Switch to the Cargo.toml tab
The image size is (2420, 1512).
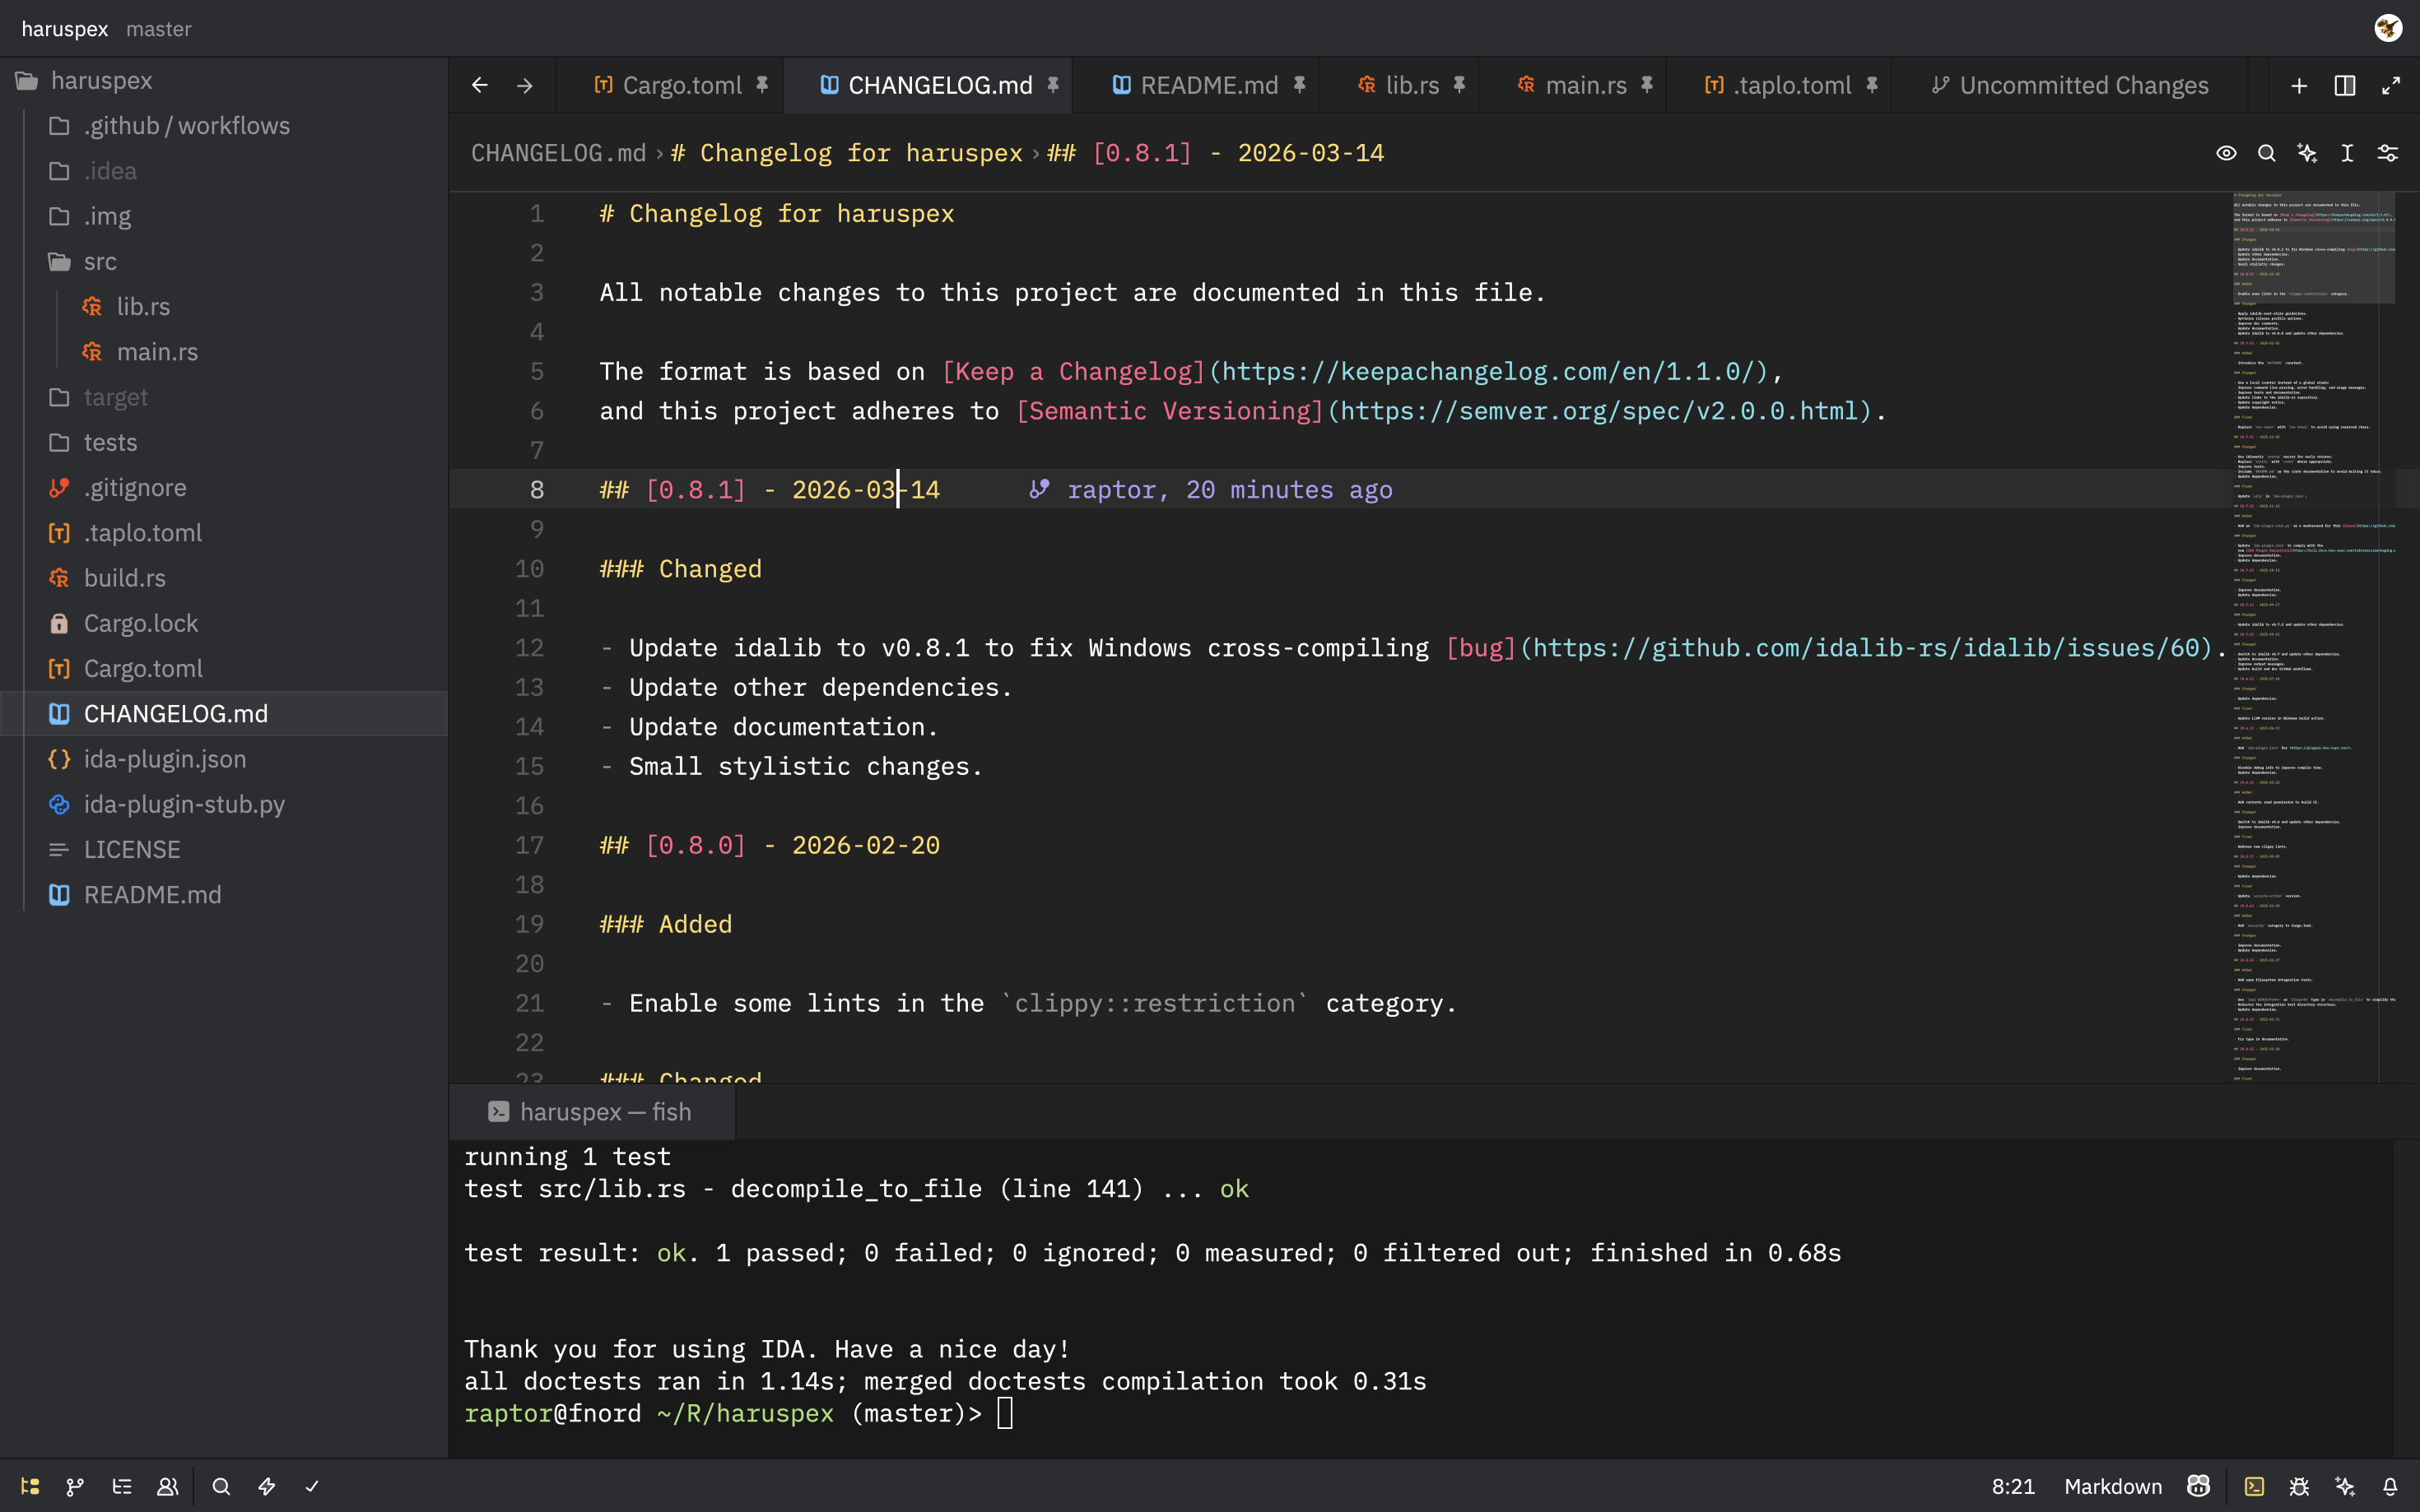(x=668, y=86)
